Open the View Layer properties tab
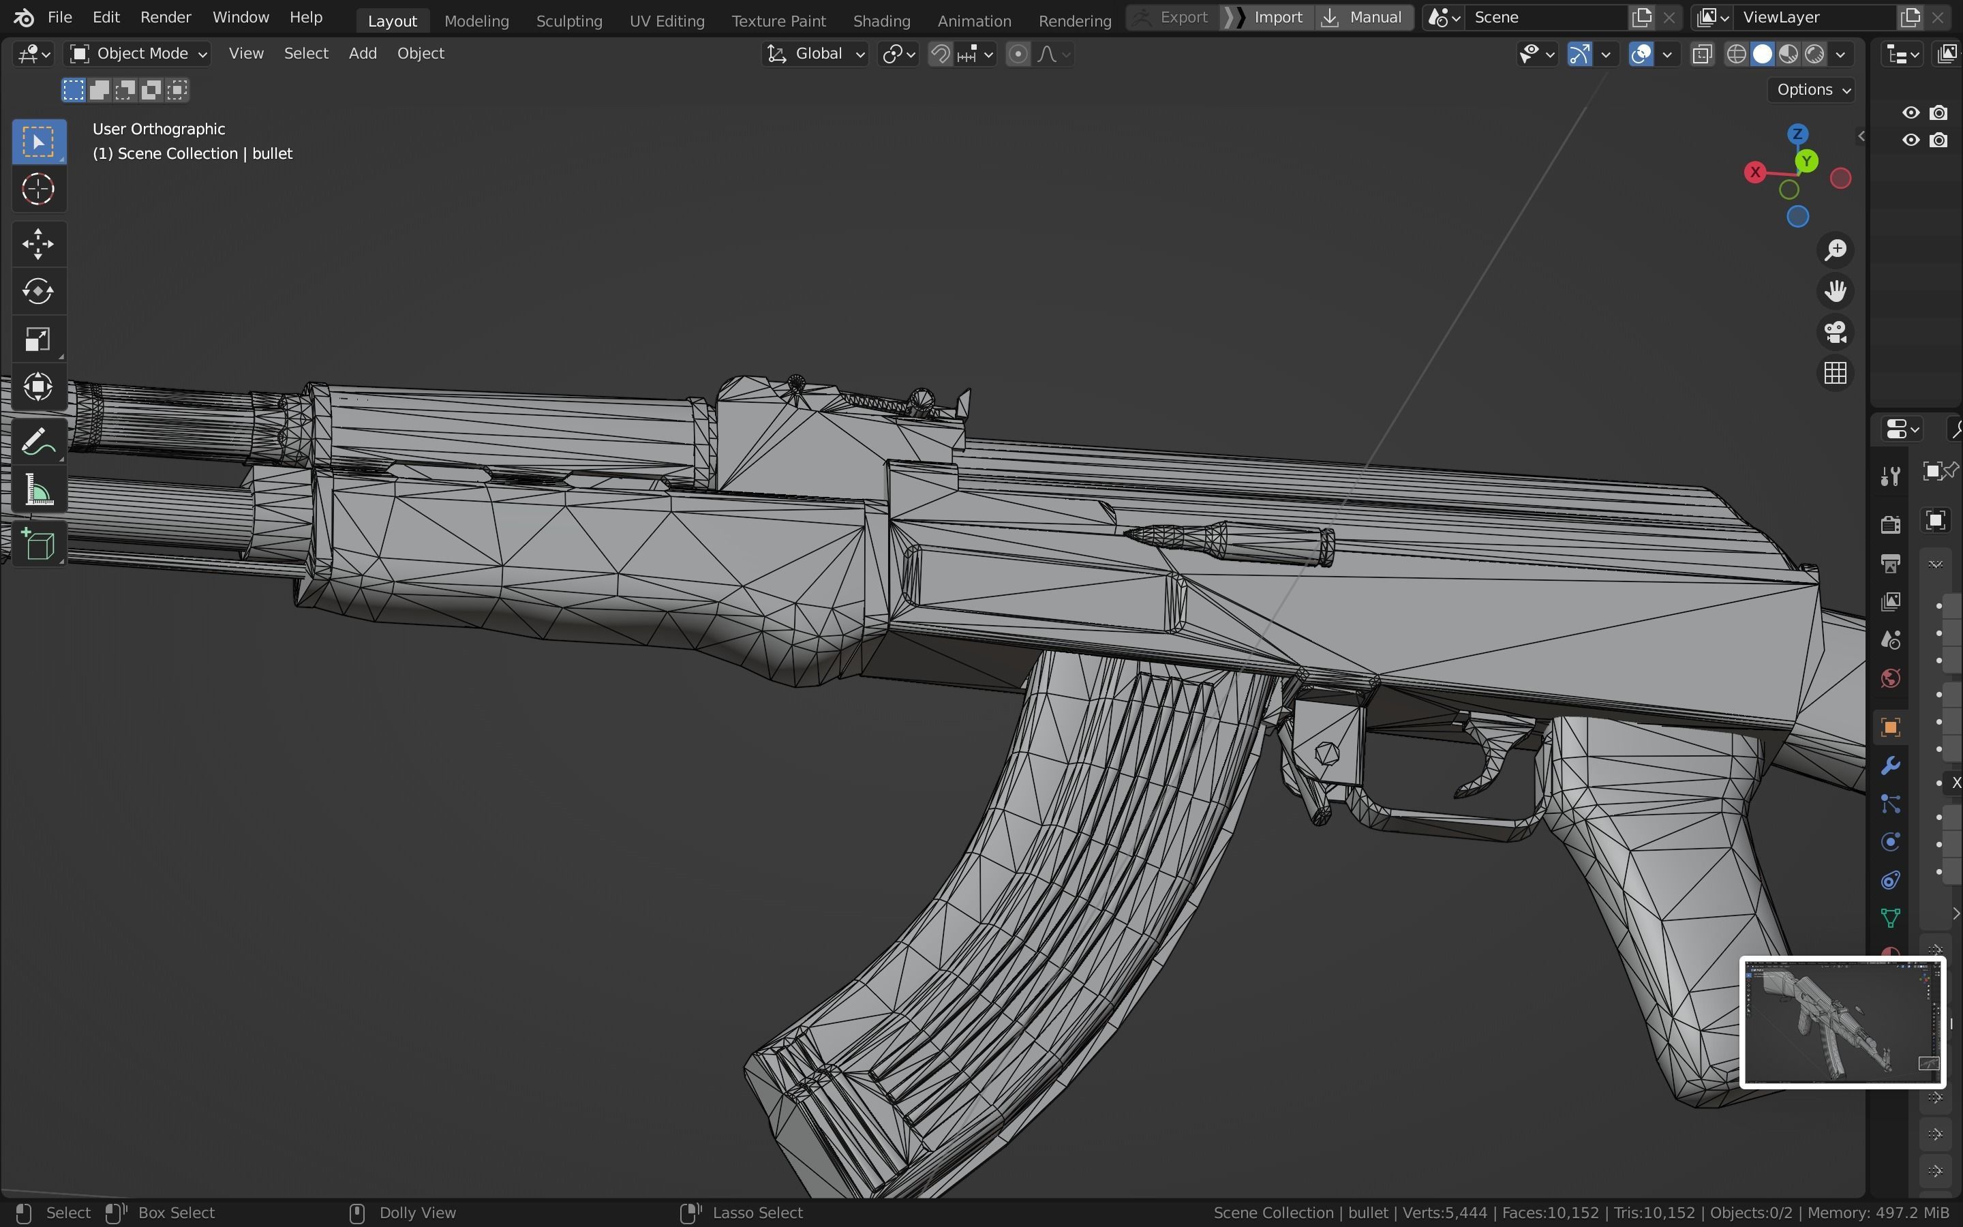Image resolution: width=1963 pixels, height=1227 pixels. point(1891,601)
